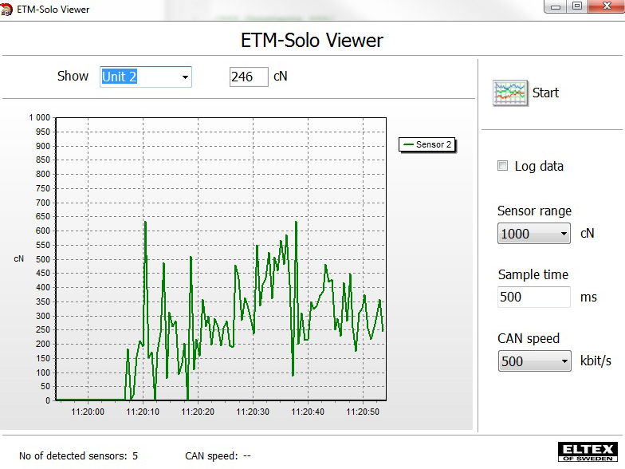Minimize the ETM-Solo Viewer window
Screen dimensions: 625x469
(556, 6)
